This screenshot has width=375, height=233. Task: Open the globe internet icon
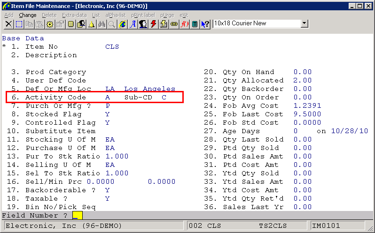123,24
